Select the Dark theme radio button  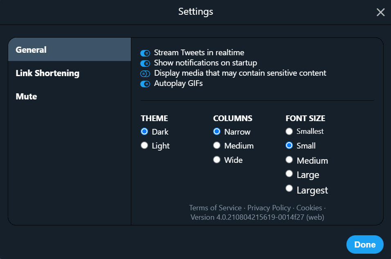(x=144, y=131)
